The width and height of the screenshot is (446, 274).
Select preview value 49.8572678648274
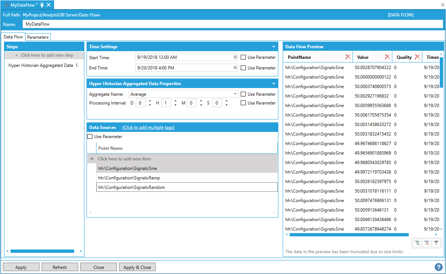click(373, 229)
